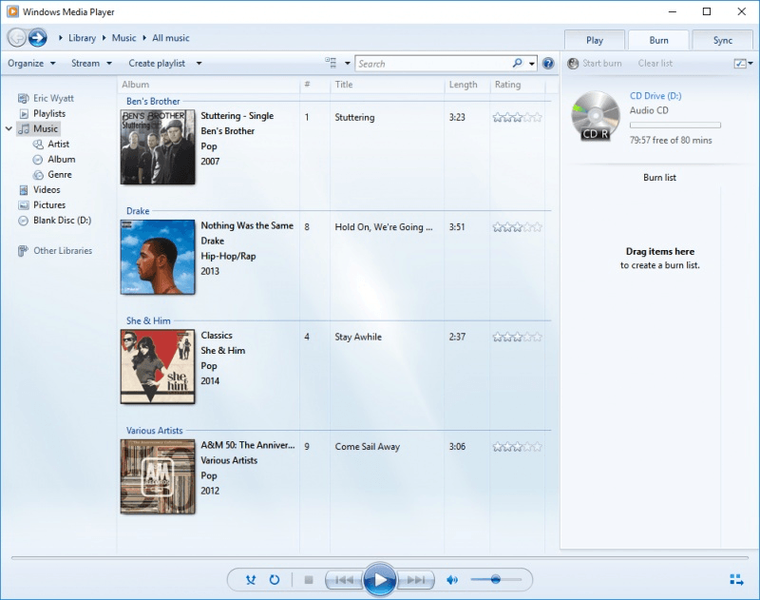Select Music in the navigation tree
Viewport: 760px width, 600px height.
(x=38, y=128)
